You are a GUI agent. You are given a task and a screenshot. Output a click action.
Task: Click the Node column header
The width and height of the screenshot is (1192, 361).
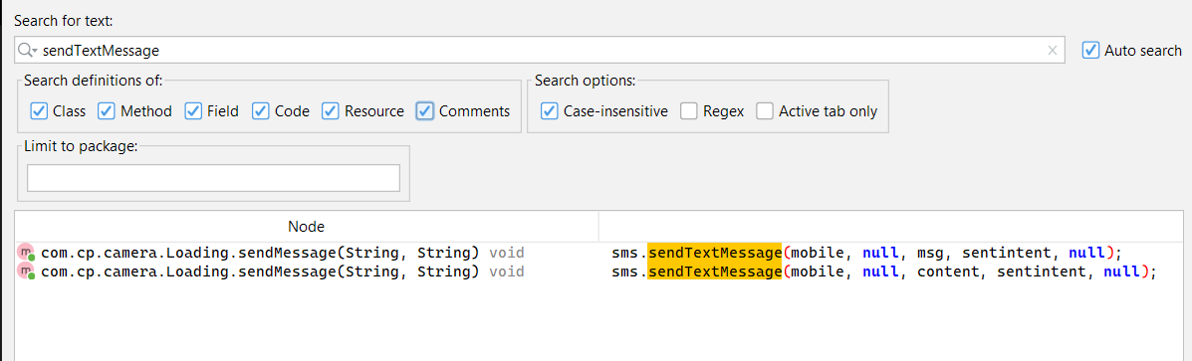pyautogui.click(x=307, y=226)
